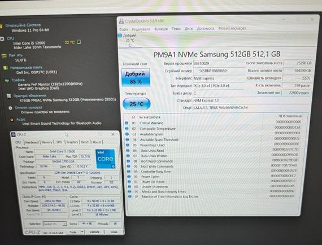
Task: Switch to the Graphics tab in CPU-Z
Action: point(72,142)
